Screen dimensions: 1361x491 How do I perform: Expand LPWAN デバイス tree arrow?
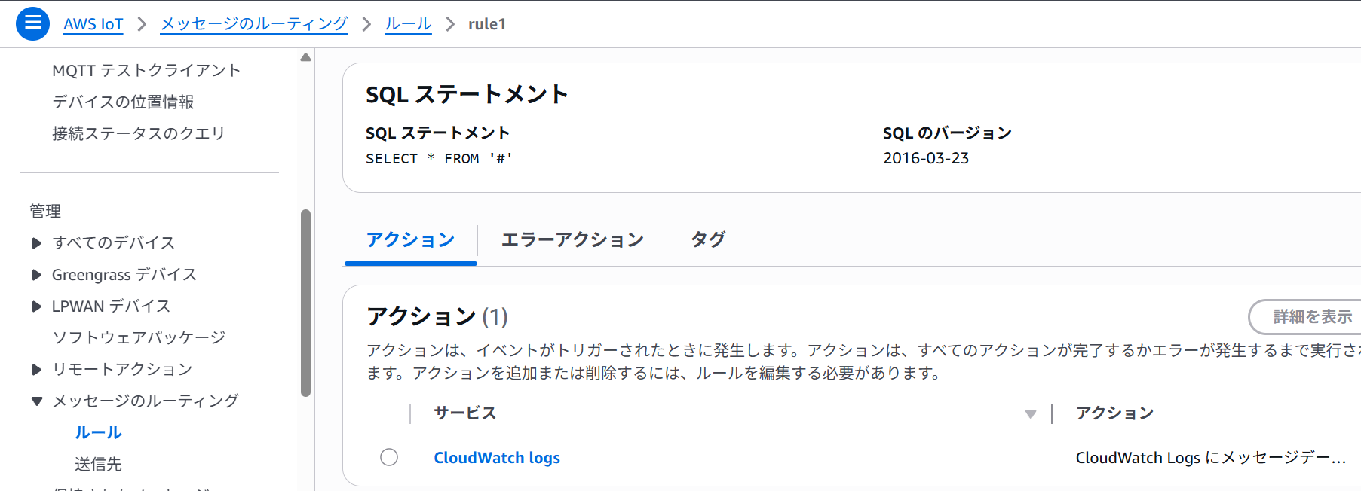pyautogui.click(x=36, y=306)
